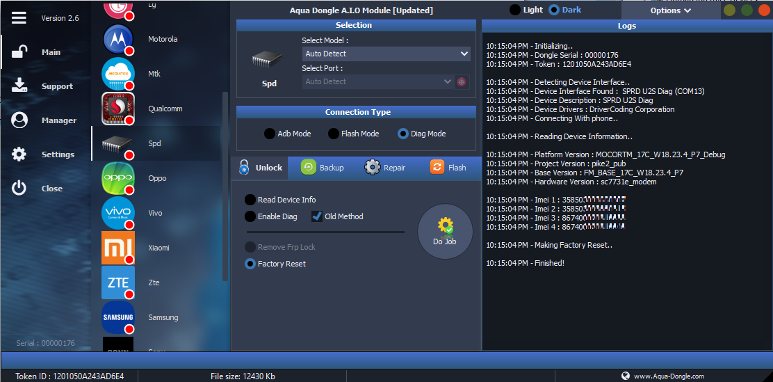Click the yellow window control dot
This screenshot has height=382, width=773.
[730, 10]
